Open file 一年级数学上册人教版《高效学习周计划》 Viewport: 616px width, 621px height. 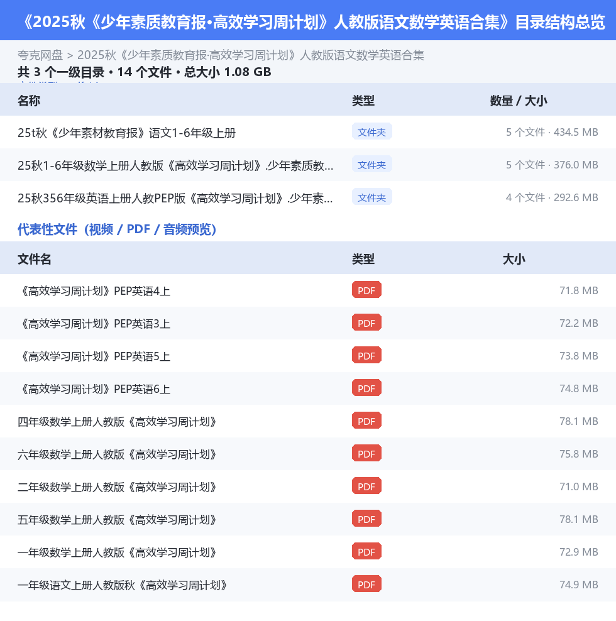point(117,552)
